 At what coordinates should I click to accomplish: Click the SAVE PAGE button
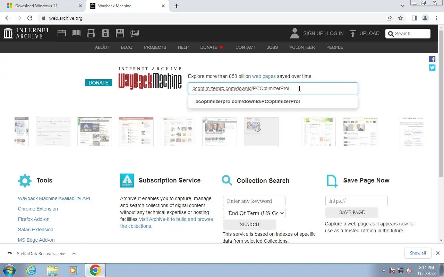[x=352, y=212]
